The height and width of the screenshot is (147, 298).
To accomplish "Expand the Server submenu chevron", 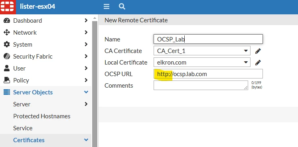I will (86, 104).
